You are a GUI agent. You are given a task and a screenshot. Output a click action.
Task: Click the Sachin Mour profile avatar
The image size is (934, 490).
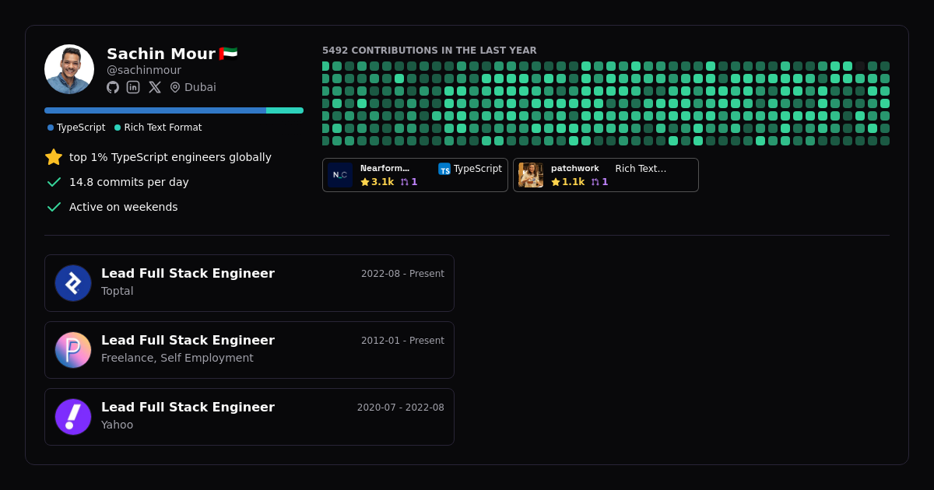coord(69,69)
